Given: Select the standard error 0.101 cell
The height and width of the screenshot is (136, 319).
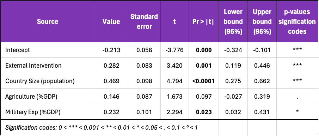Looking at the screenshot, I should (144, 112).
